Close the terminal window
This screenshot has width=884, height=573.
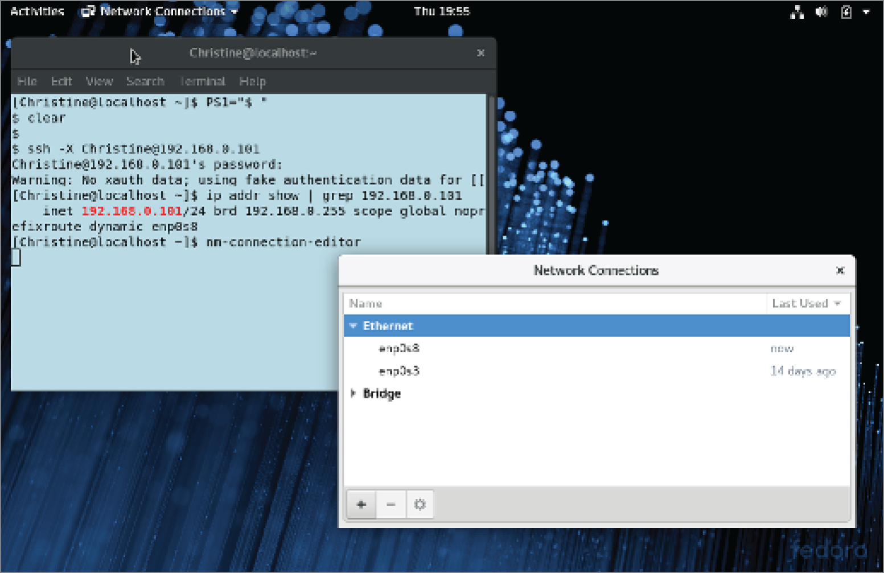click(x=480, y=53)
